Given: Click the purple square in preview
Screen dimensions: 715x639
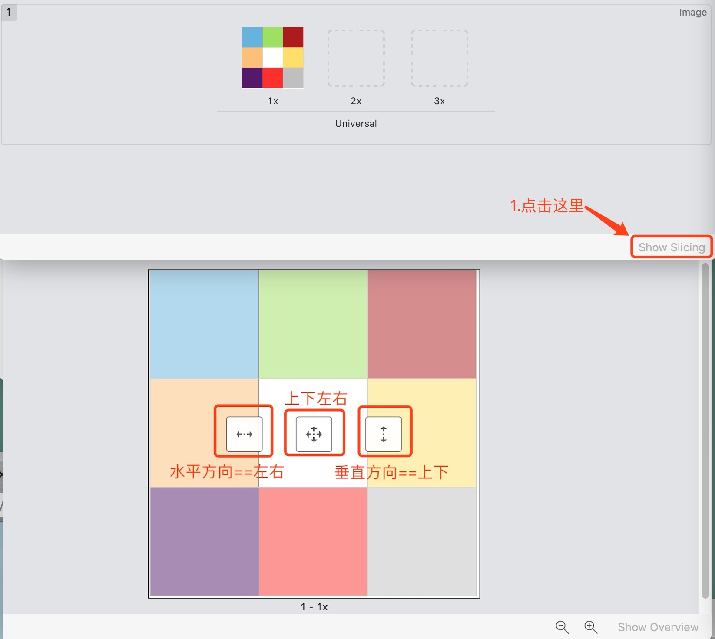Looking at the screenshot, I should point(204,541).
